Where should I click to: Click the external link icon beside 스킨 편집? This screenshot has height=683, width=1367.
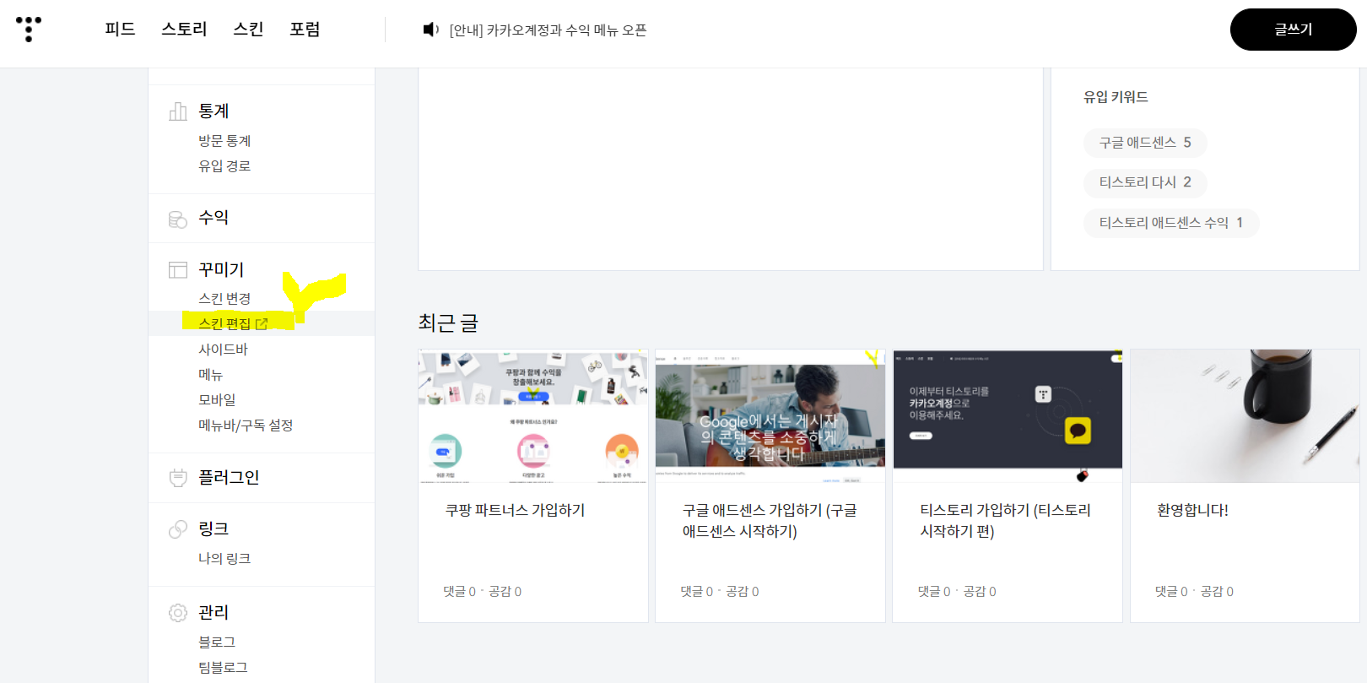click(262, 323)
